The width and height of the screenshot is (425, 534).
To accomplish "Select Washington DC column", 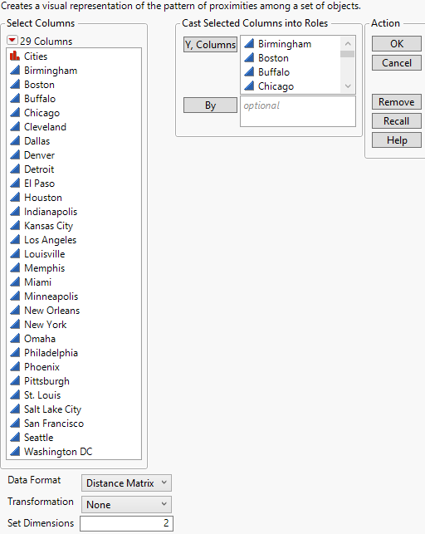I will coord(58,452).
